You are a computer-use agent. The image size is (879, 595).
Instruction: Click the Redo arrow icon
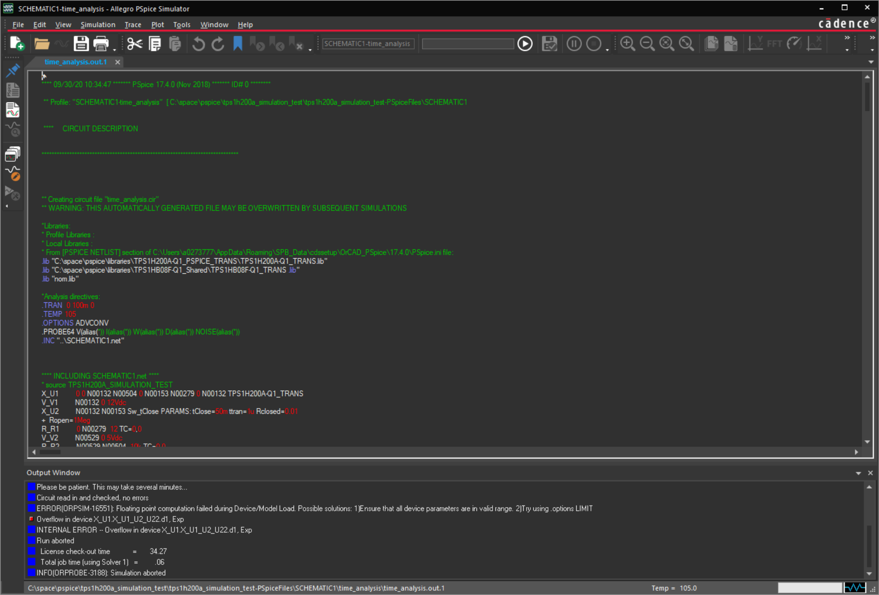coord(218,43)
